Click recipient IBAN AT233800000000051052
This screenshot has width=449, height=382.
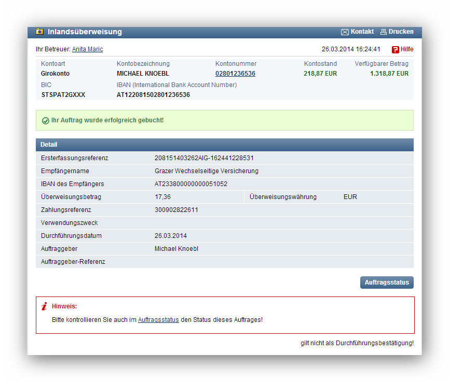click(x=191, y=184)
